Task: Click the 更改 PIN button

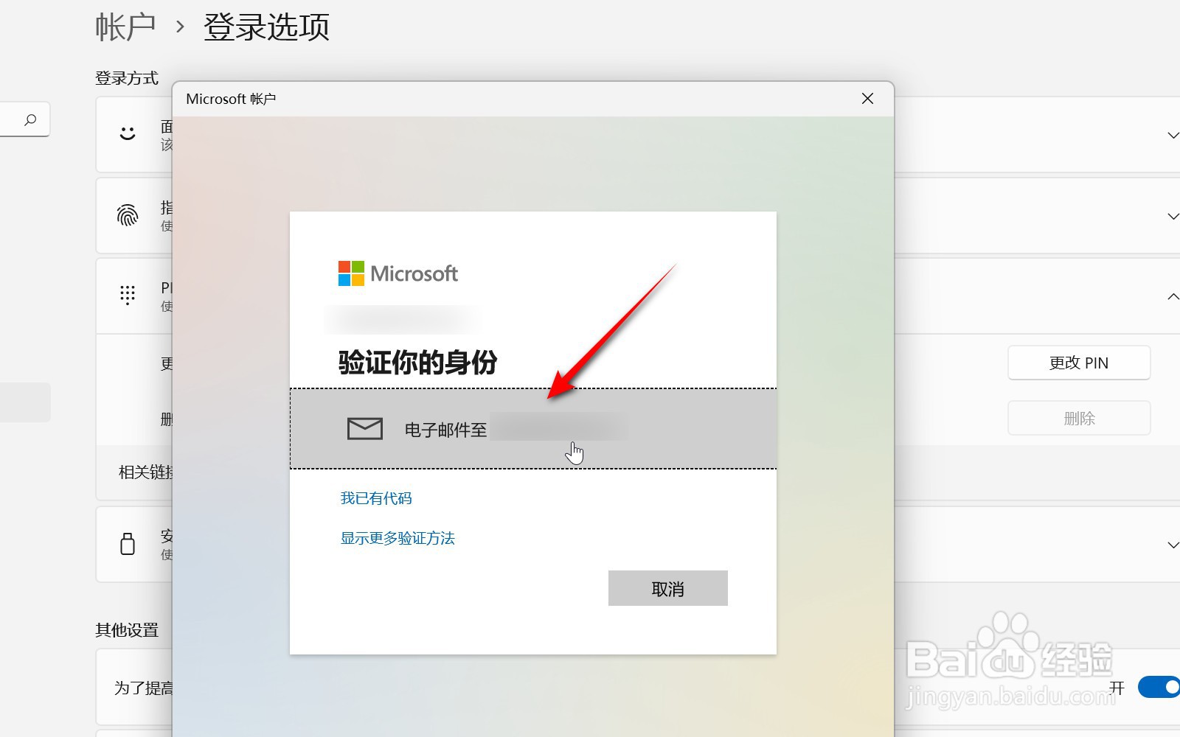Action: click(x=1079, y=363)
